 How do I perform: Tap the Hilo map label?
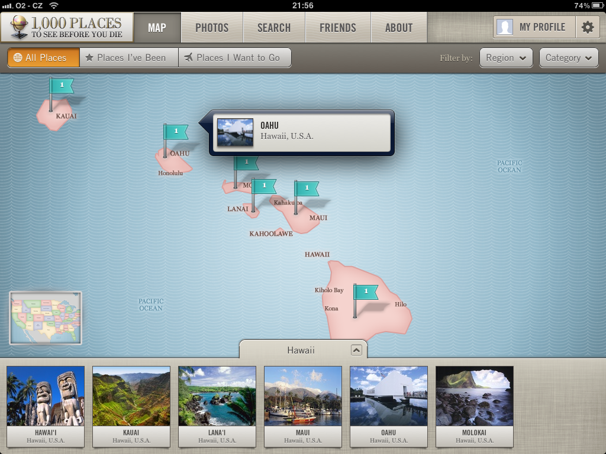[401, 304]
